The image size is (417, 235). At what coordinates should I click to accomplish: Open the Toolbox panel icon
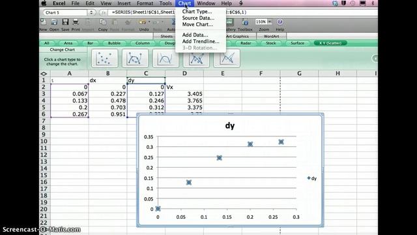pyautogui.click(x=245, y=22)
